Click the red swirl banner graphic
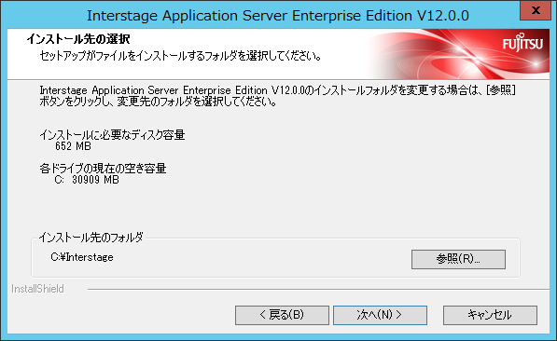 [x=437, y=54]
